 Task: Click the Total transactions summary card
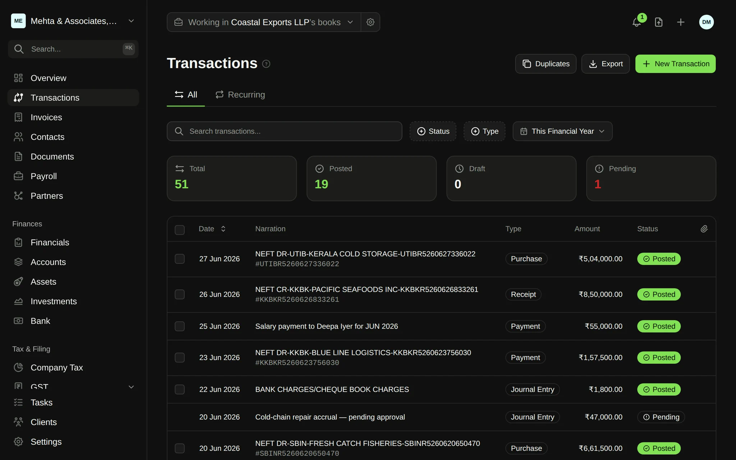(231, 178)
